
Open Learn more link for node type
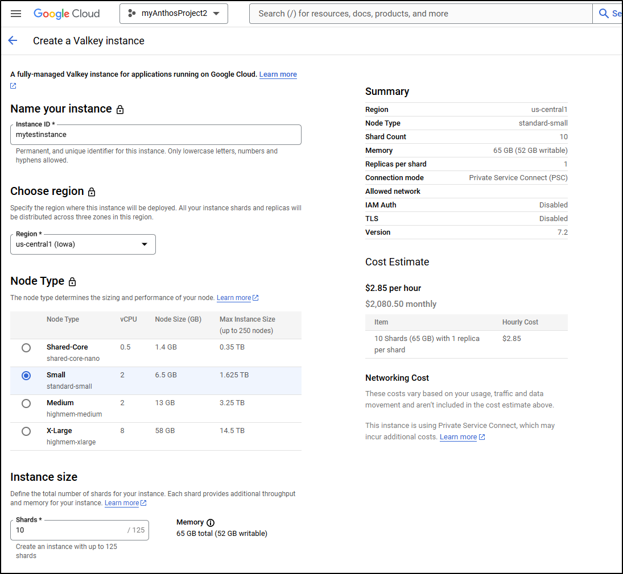click(234, 298)
